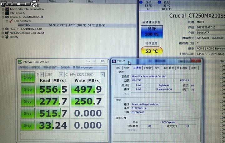Expand the Battery node
The height and width of the screenshot is (143, 225).
click(x=3, y=37)
